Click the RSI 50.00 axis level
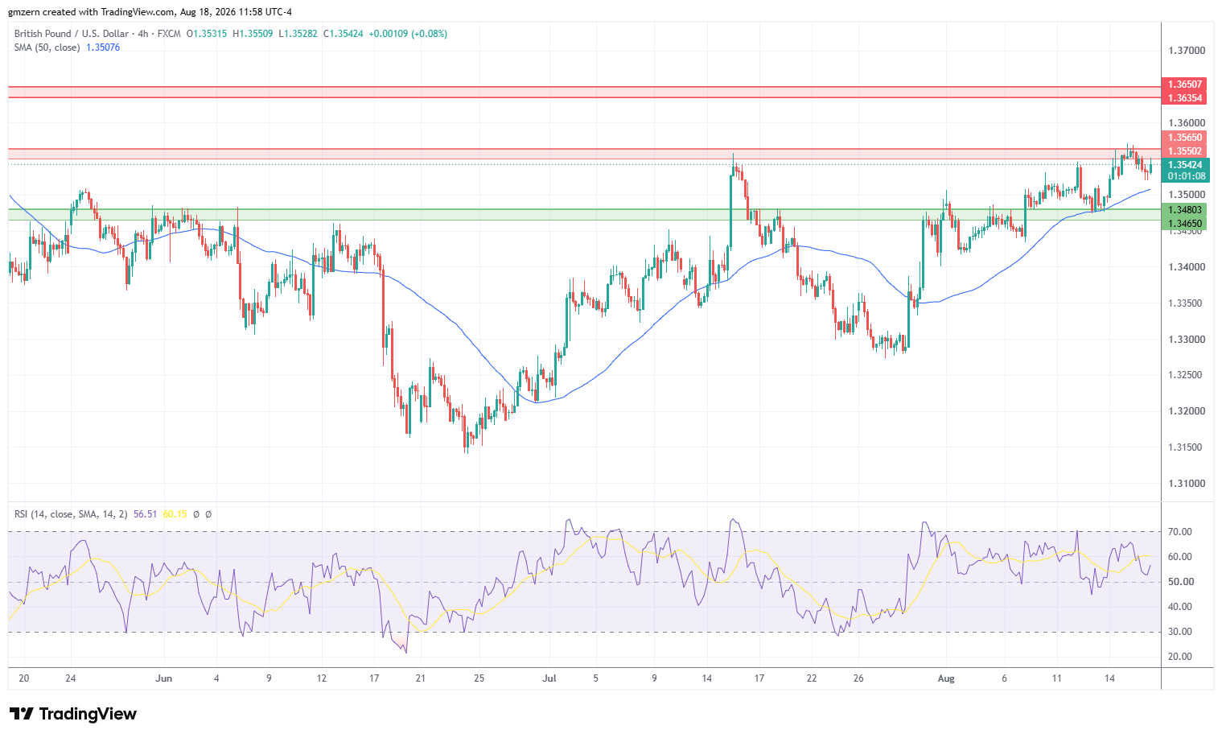 click(x=1180, y=582)
